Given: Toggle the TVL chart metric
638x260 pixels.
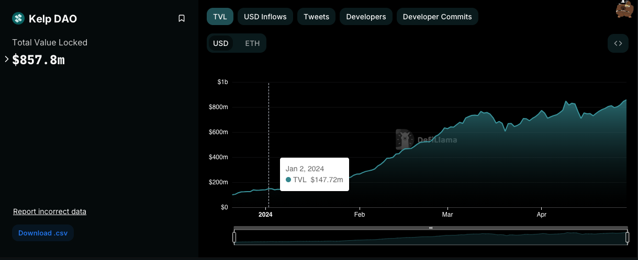Looking at the screenshot, I should (x=220, y=17).
